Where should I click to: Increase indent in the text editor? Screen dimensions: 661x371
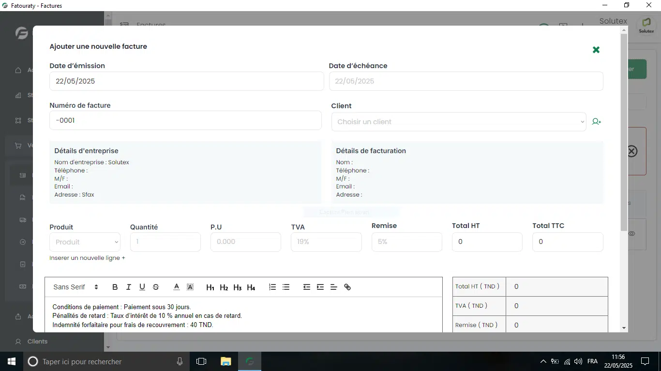tap(320, 287)
